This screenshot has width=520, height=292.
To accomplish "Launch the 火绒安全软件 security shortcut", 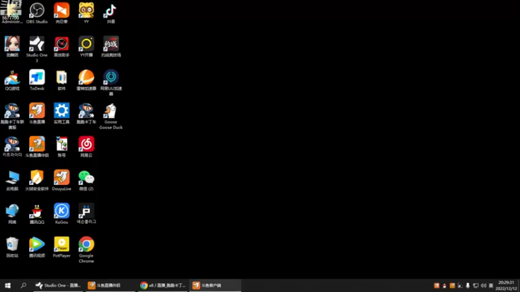I will click(37, 180).
